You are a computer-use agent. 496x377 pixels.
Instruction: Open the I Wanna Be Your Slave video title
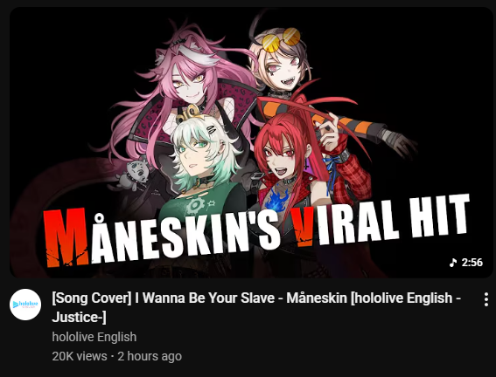(x=256, y=307)
